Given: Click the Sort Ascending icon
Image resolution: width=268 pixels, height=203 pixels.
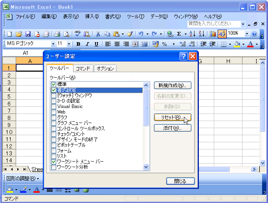Looking at the screenshot, I should click(x=193, y=34).
